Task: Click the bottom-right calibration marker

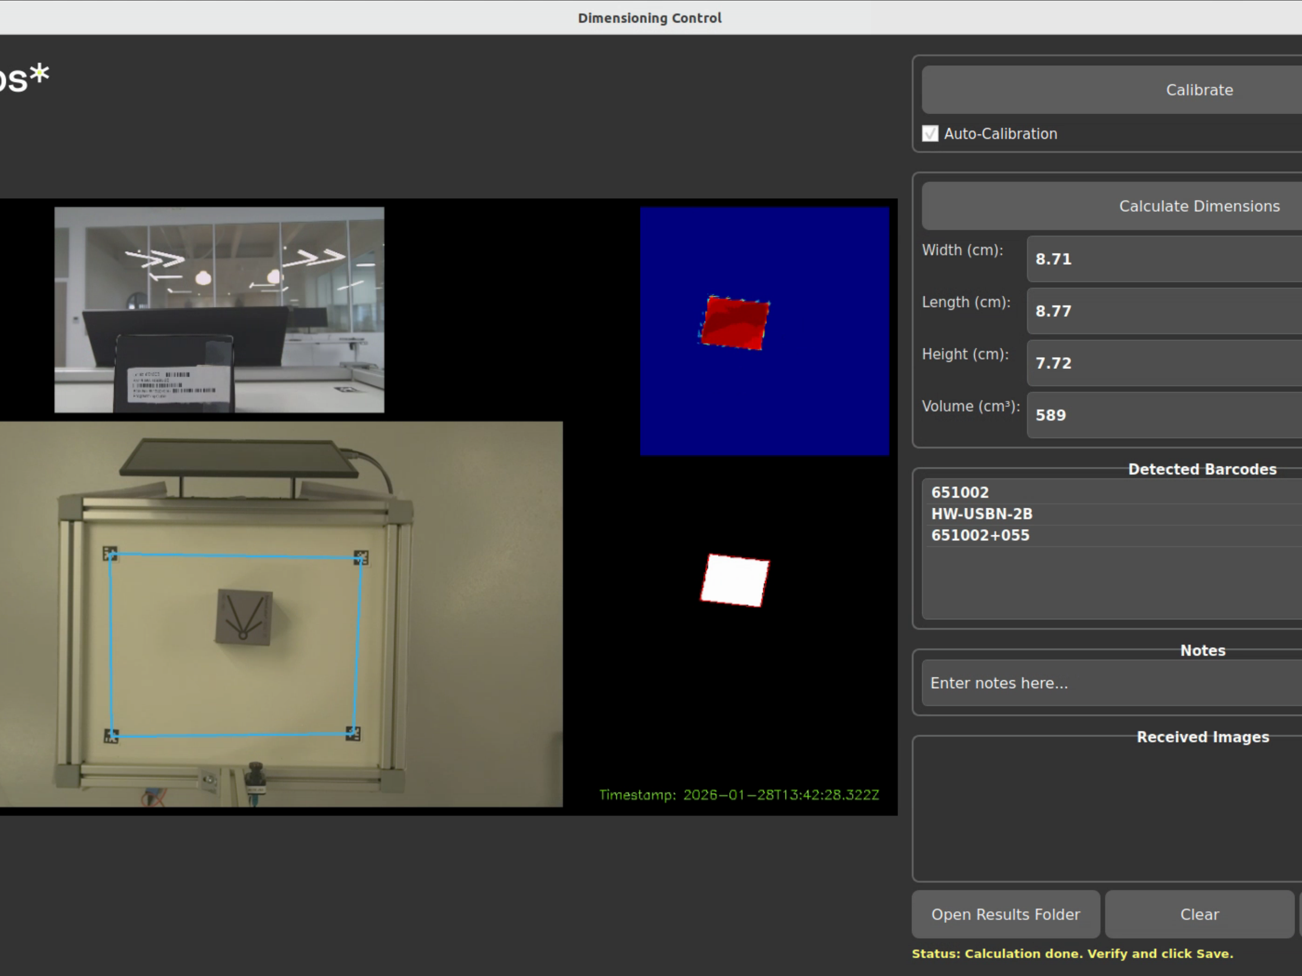Action: [x=353, y=733]
